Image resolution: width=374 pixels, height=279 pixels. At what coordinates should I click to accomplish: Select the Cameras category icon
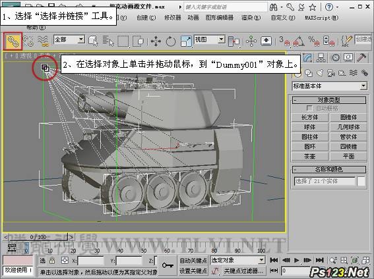pos(331,73)
